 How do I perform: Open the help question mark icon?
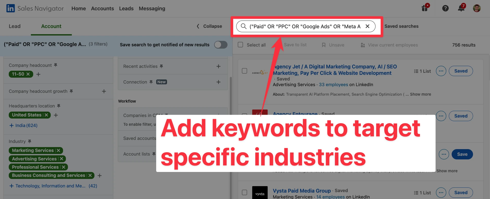445,8
